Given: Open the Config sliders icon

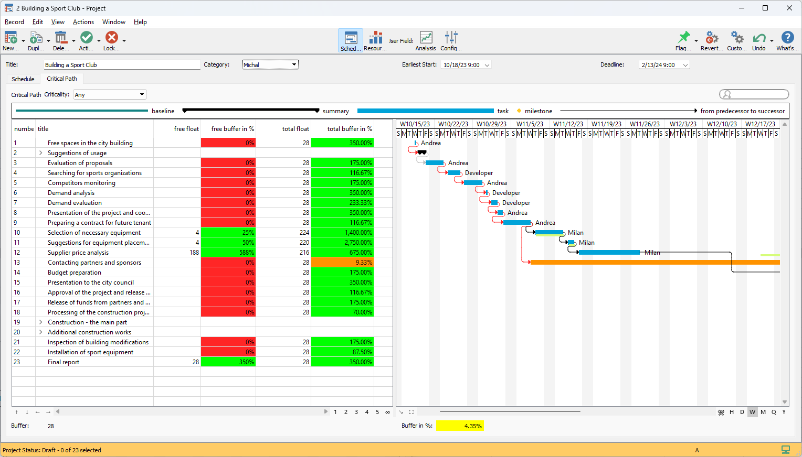Looking at the screenshot, I should tap(451, 38).
